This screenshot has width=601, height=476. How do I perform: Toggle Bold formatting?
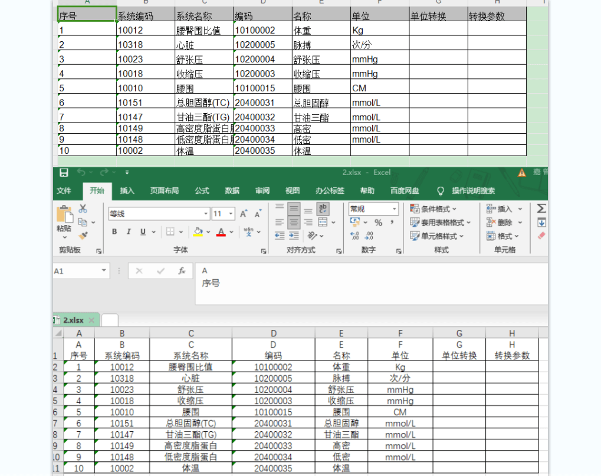point(114,232)
